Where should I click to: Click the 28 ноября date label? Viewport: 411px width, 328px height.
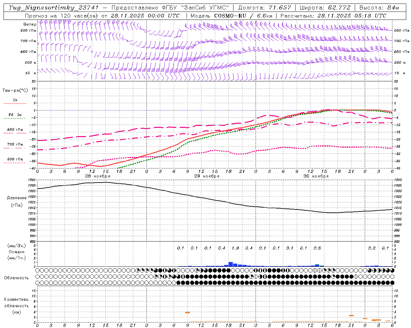point(98,176)
